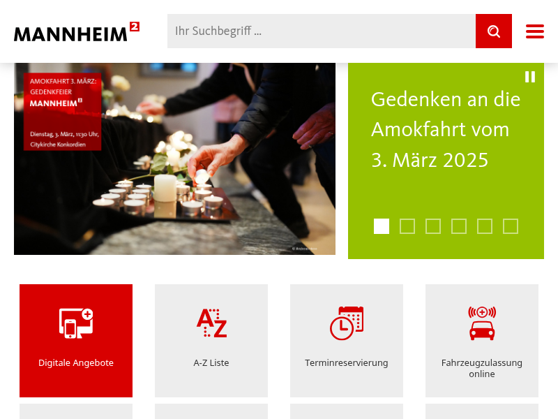Pause the slideshow autoplay
This screenshot has height=419, width=558.
pyautogui.click(x=530, y=77)
